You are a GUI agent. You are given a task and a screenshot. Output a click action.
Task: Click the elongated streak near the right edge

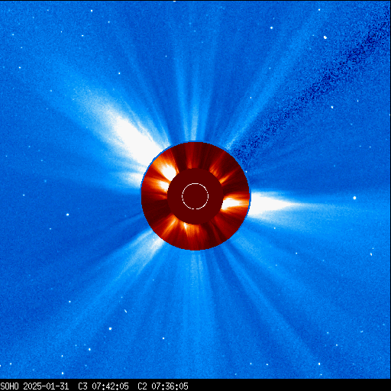[371, 254]
